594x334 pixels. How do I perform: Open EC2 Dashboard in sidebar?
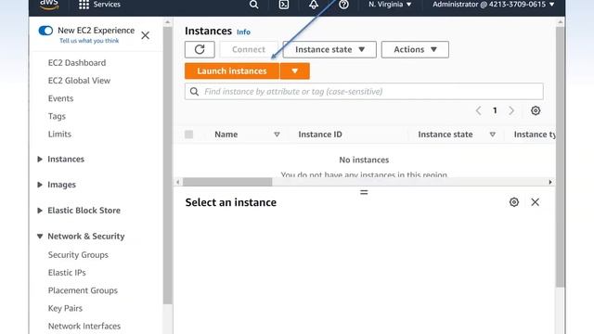coord(77,63)
